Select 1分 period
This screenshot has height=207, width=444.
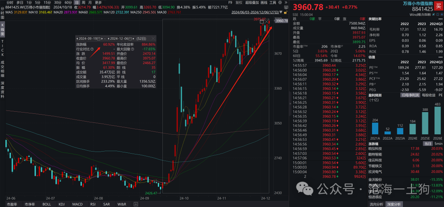[29, 2]
